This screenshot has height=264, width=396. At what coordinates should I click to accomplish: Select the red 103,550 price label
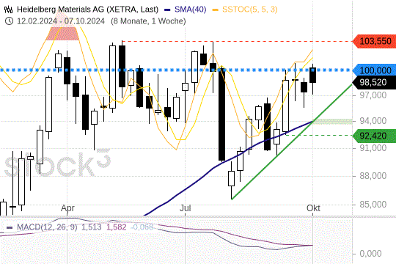point(374,41)
